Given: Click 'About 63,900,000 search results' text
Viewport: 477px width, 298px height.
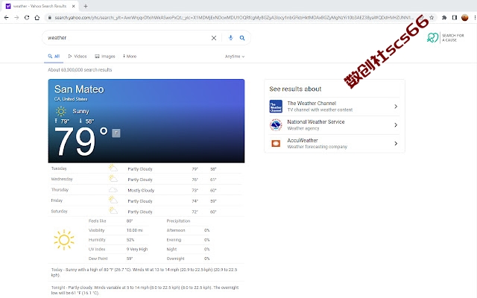Looking at the screenshot, I should click(x=80, y=70).
